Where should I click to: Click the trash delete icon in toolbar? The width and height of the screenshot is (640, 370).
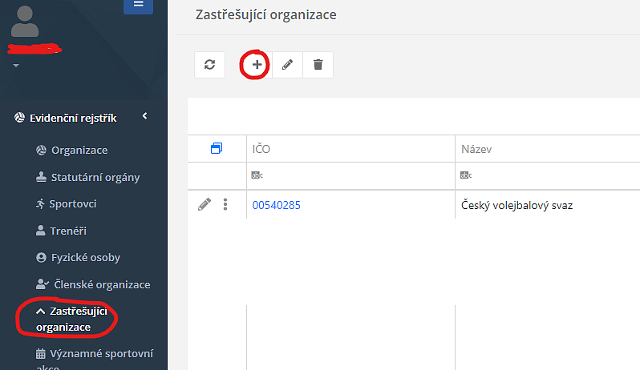point(318,65)
